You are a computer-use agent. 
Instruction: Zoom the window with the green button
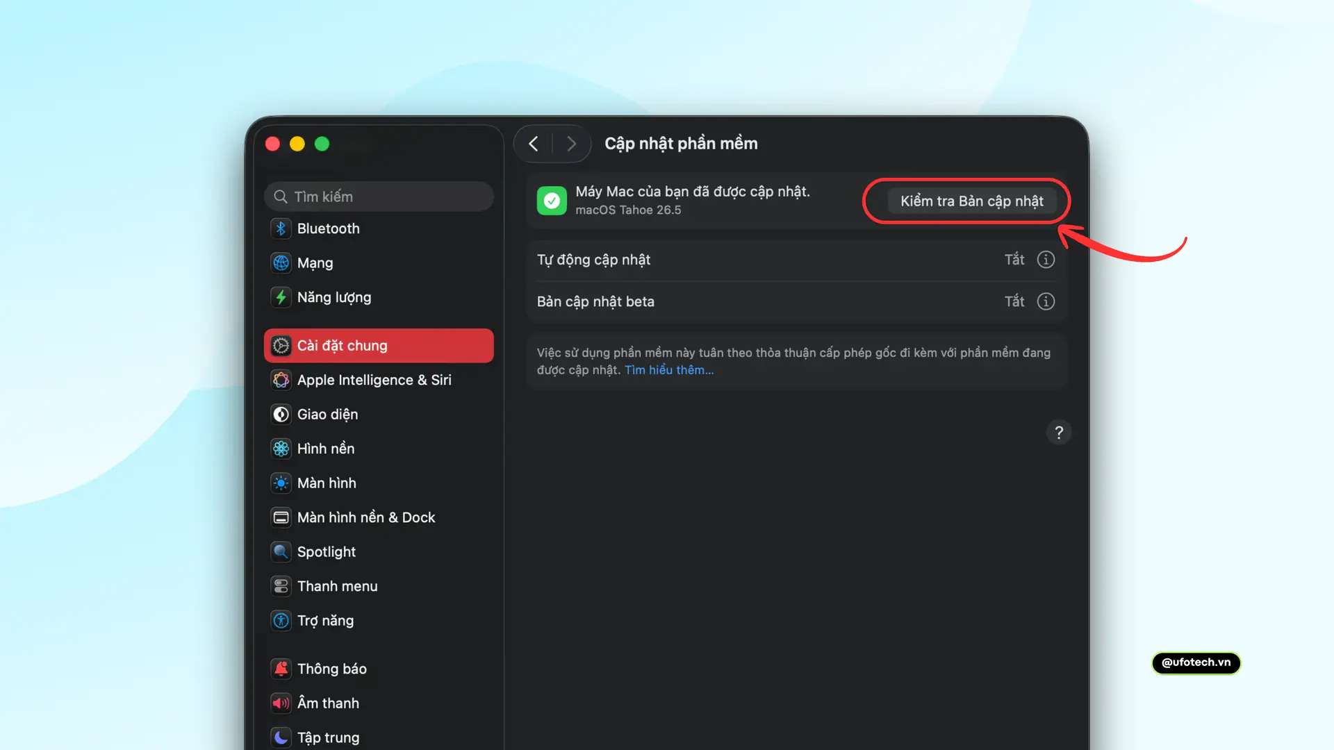322,144
